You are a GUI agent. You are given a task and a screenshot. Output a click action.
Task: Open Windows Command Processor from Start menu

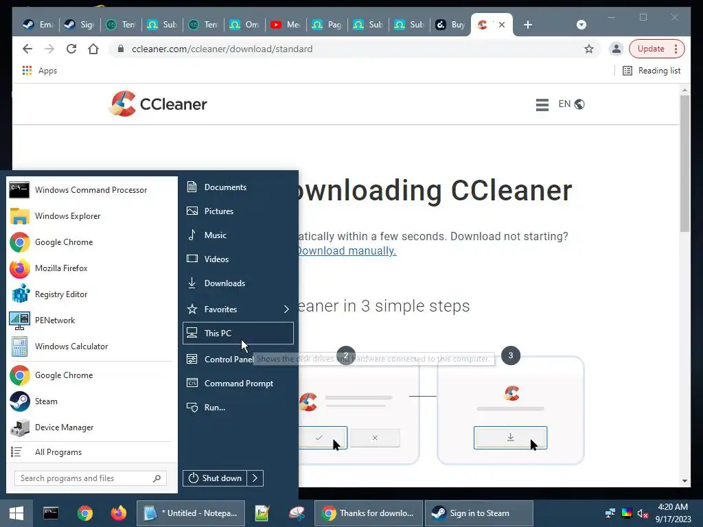click(90, 190)
